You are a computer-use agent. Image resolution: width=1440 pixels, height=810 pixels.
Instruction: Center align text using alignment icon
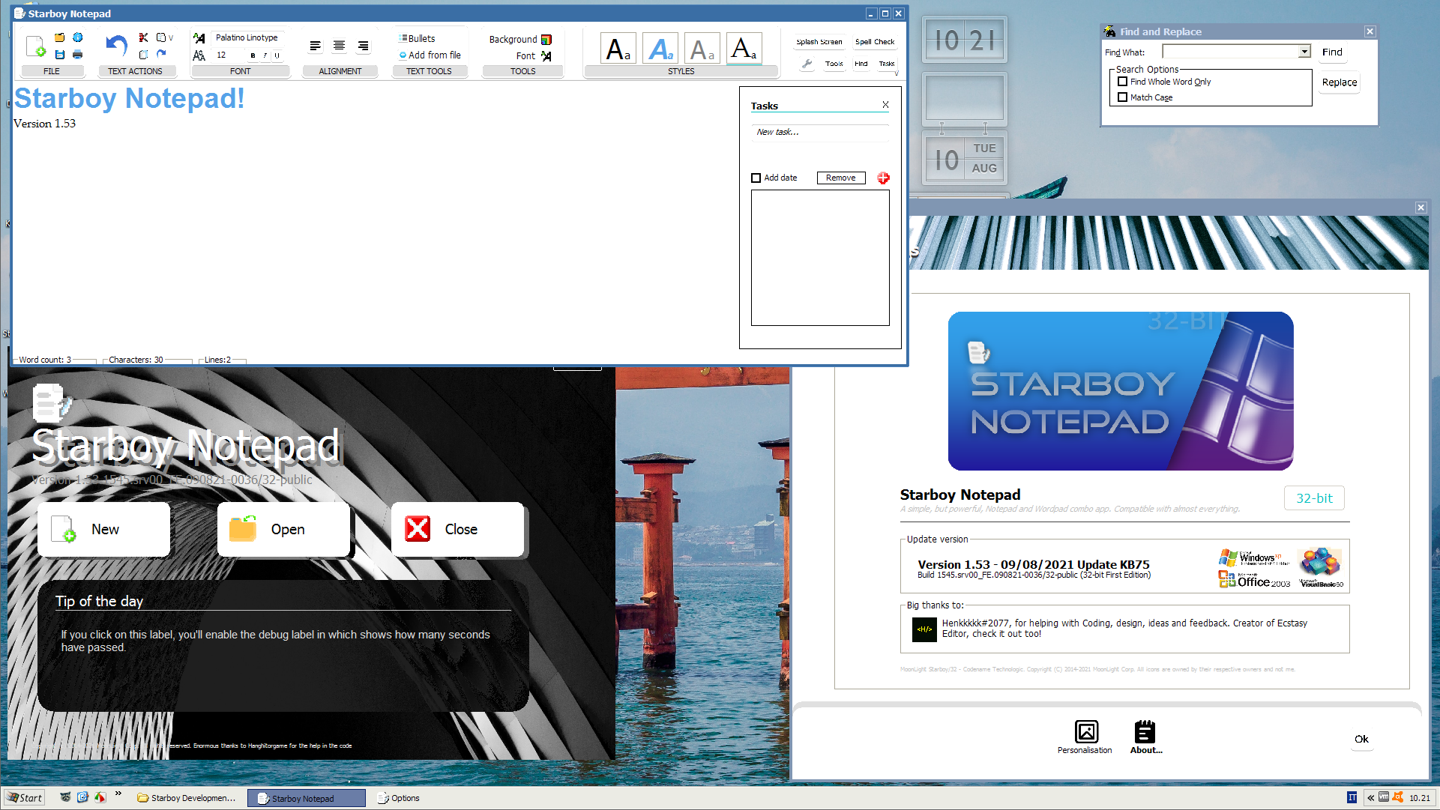tap(339, 46)
